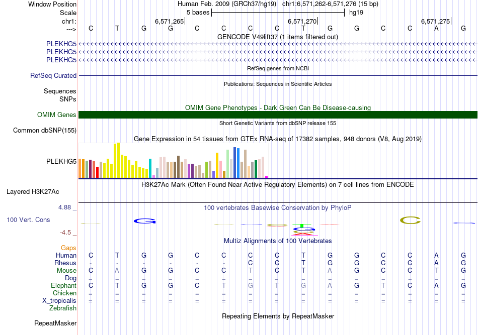Select topmost PLEKHG5 GENCODE transcript label
The image size is (478, 335).
61,44
